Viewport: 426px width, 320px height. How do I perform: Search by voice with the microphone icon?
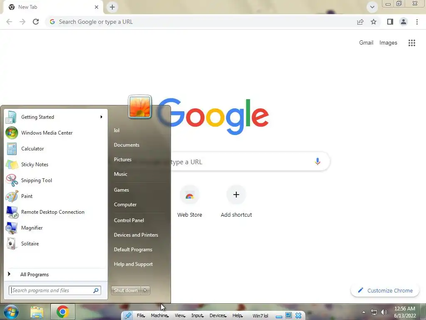[x=317, y=161]
